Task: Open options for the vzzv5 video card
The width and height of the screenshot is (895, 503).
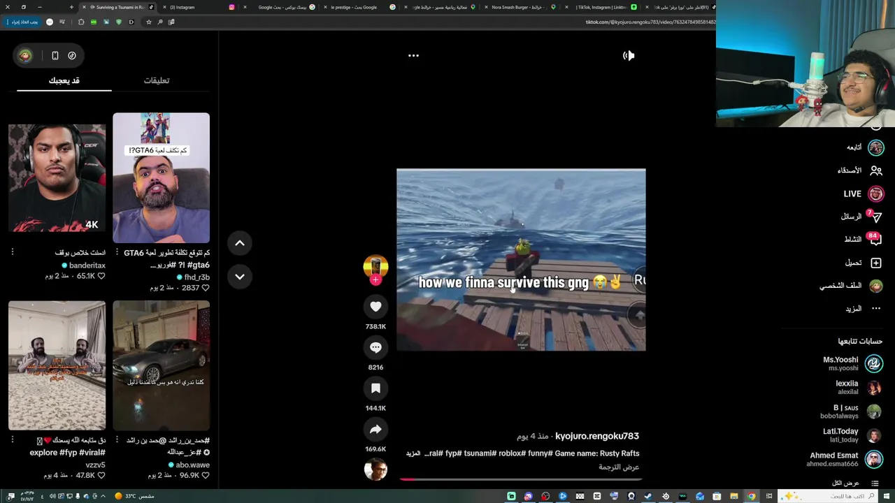Action: click(12, 440)
